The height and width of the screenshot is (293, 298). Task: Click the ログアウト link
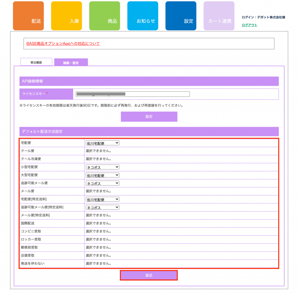(249, 25)
